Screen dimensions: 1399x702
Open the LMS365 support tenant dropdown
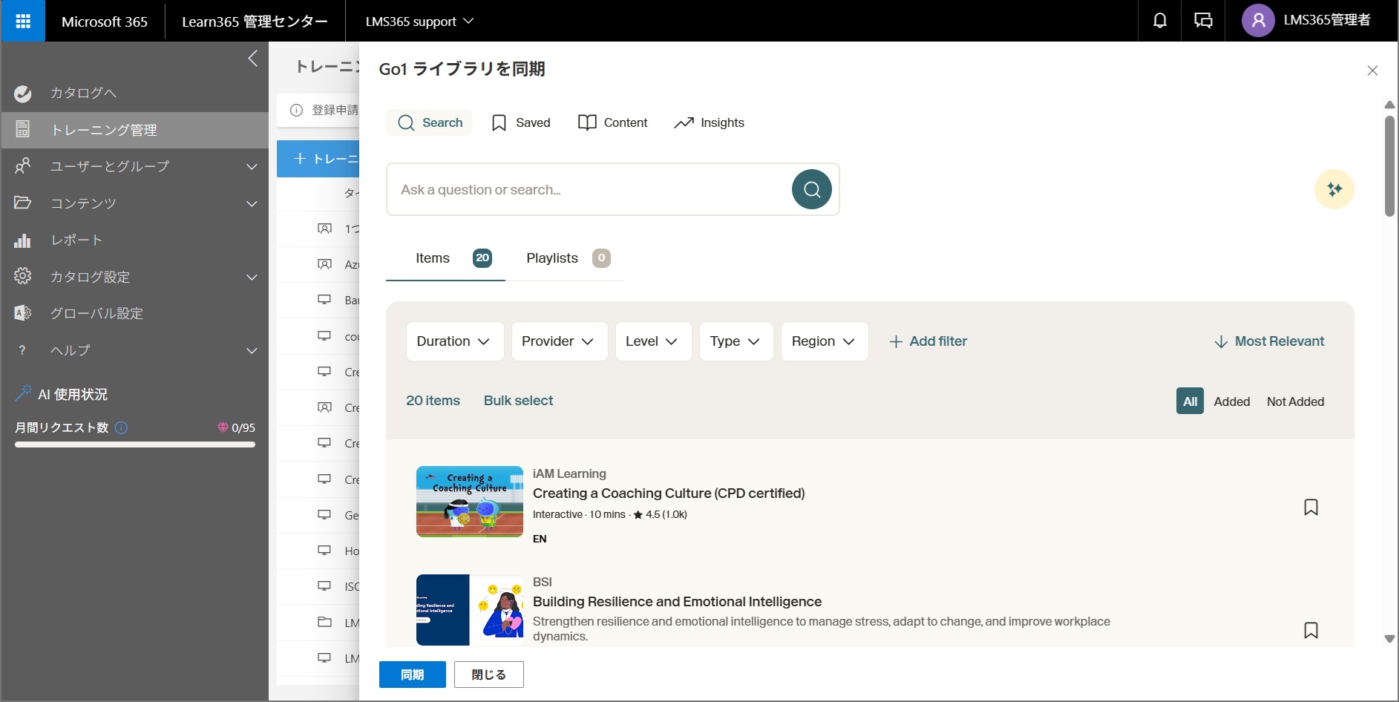(419, 22)
